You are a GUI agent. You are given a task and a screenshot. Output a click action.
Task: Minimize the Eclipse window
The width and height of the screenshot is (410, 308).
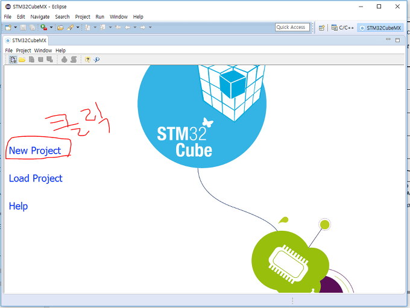click(361, 7)
